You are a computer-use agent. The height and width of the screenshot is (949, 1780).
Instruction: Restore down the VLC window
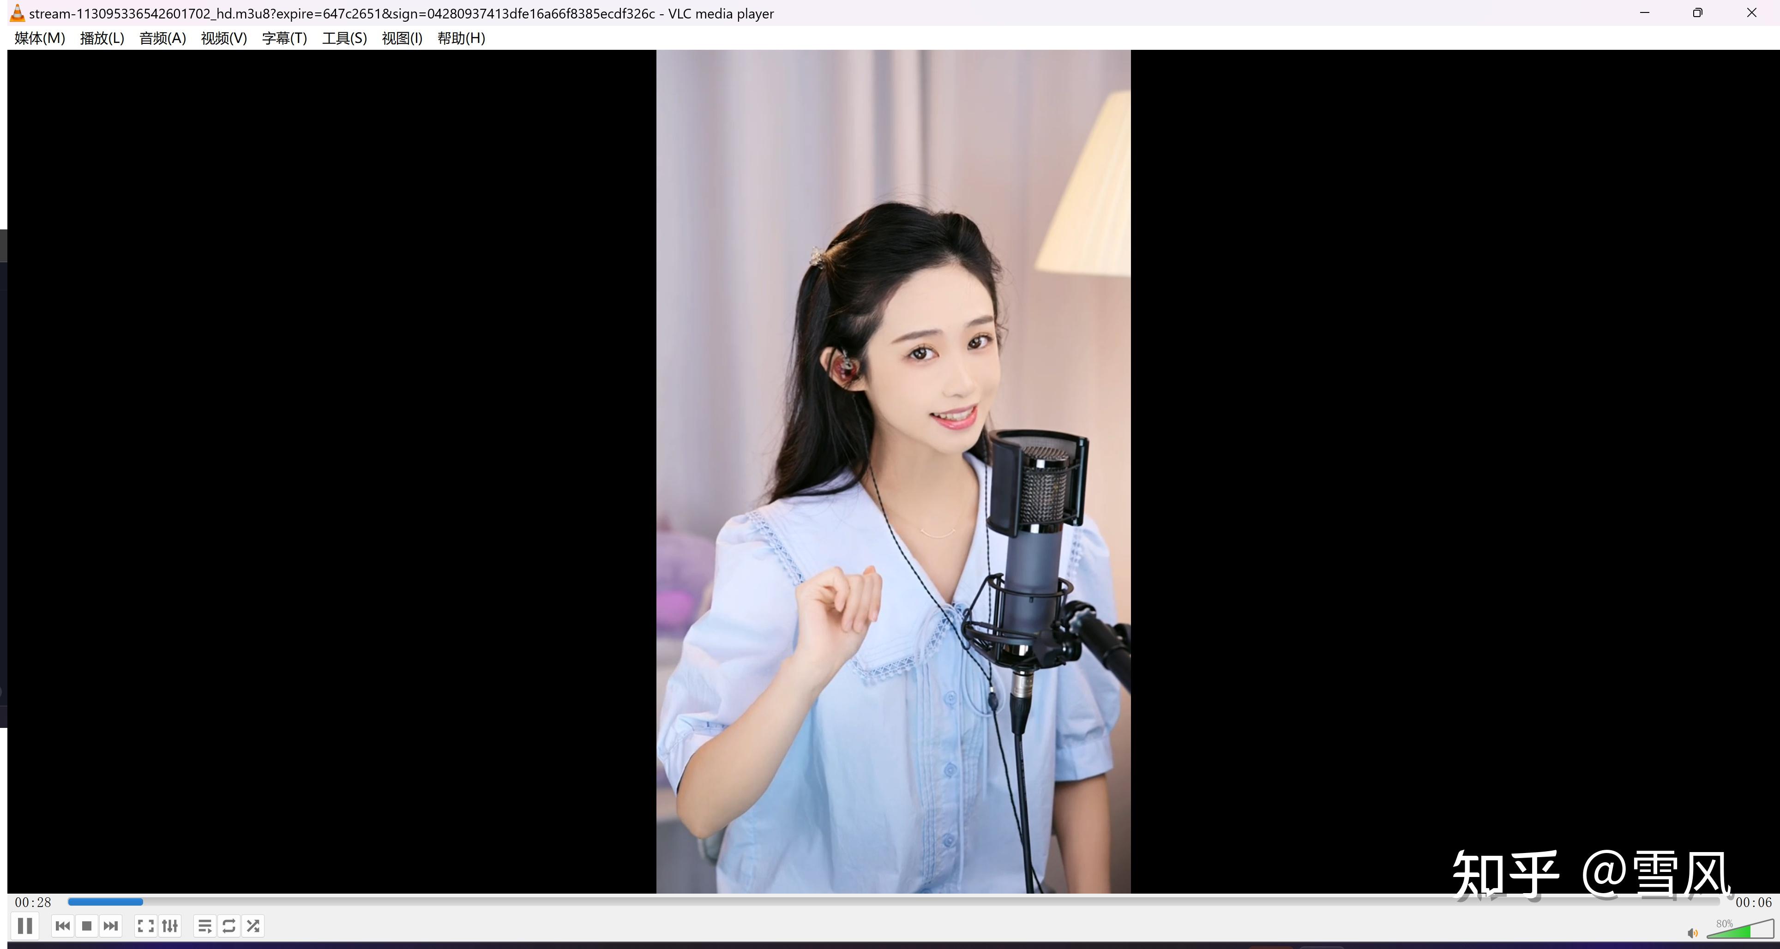click(1698, 13)
